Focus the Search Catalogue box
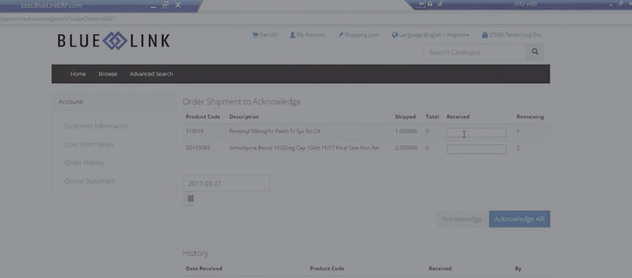The height and width of the screenshot is (278, 632). coord(474,52)
